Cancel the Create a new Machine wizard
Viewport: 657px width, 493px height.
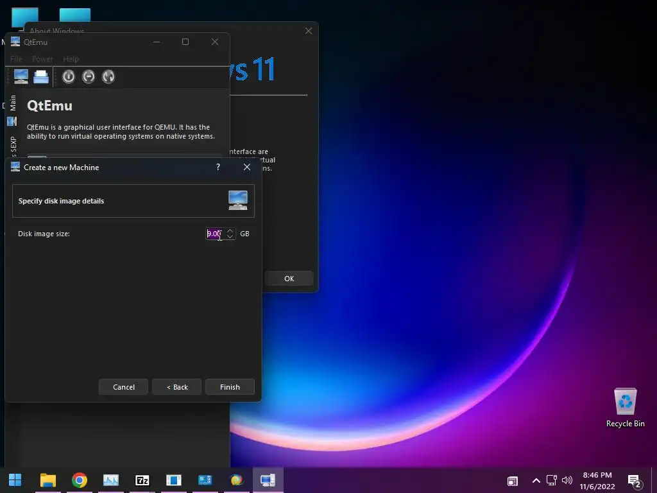(x=124, y=387)
